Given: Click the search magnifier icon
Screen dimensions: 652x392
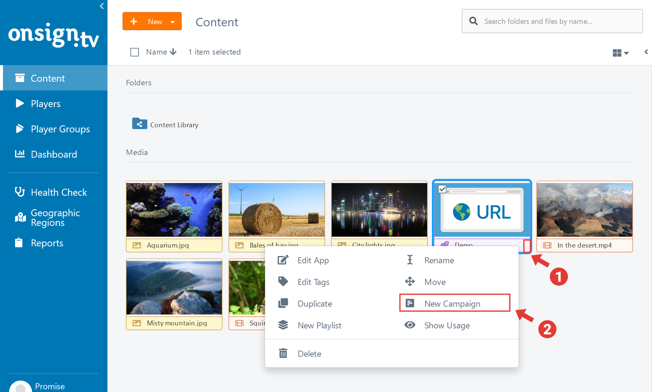Looking at the screenshot, I should point(473,21).
